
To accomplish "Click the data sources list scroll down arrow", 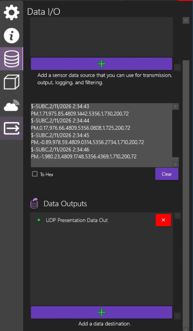I will click(177, 67).
